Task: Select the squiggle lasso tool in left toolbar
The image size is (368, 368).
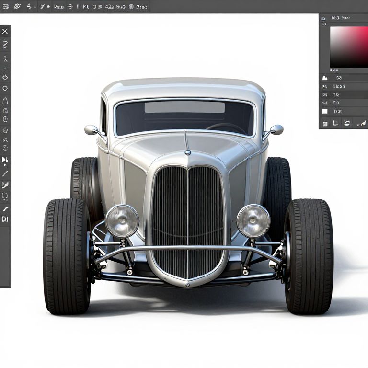Action: coord(5,45)
